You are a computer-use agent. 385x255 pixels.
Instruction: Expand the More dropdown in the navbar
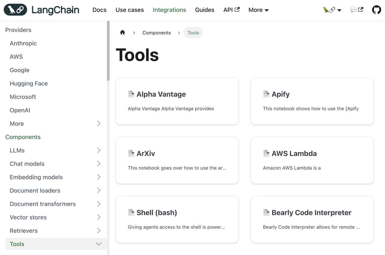click(x=258, y=10)
